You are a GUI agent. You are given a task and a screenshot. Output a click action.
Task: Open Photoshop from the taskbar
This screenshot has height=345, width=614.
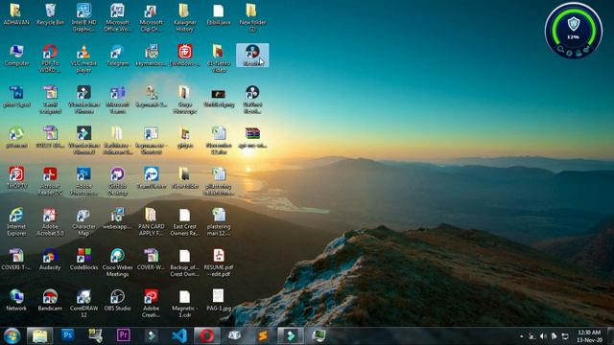pyautogui.click(x=68, y=335)
